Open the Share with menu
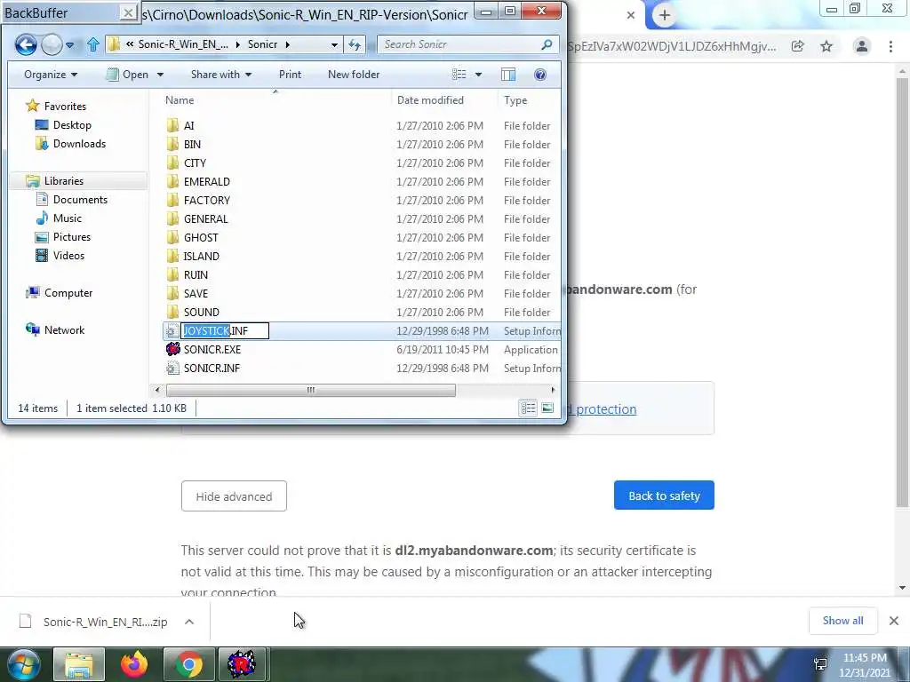910x682 pixels. coord(221,75)
